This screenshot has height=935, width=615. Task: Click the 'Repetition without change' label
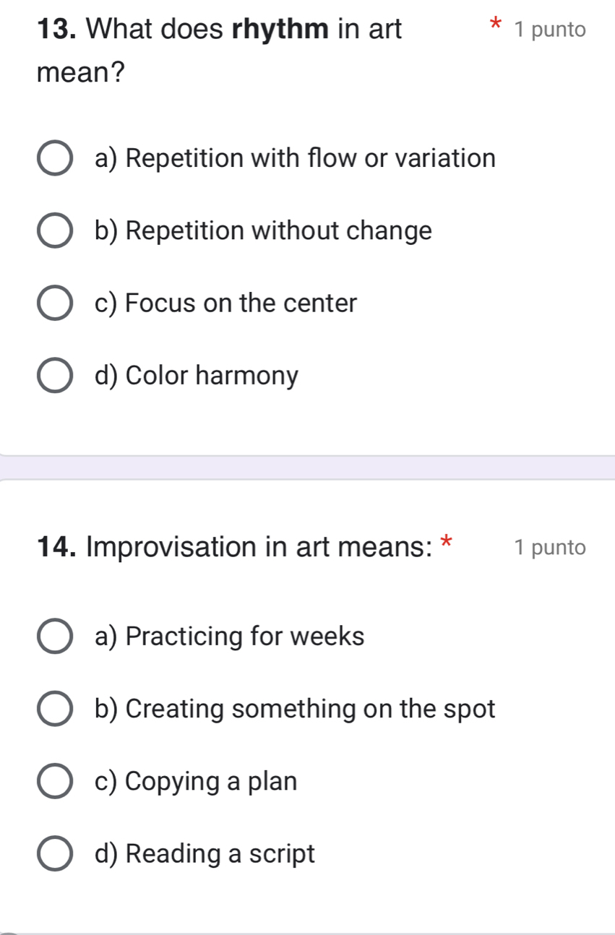pos(263,230)
